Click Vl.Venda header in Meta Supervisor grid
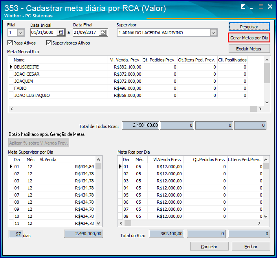 coord(67,160)
